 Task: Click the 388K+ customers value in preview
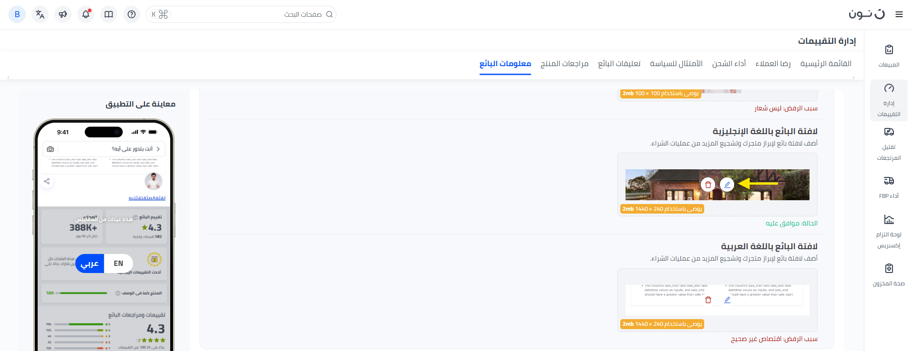pyautogui.click(x=83, y=228)
